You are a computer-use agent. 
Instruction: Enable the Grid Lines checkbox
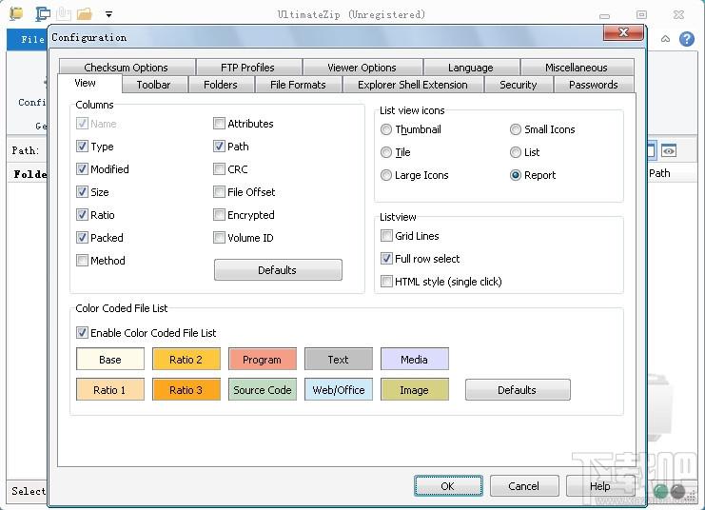pyautogui.click(x=386, y=236)
